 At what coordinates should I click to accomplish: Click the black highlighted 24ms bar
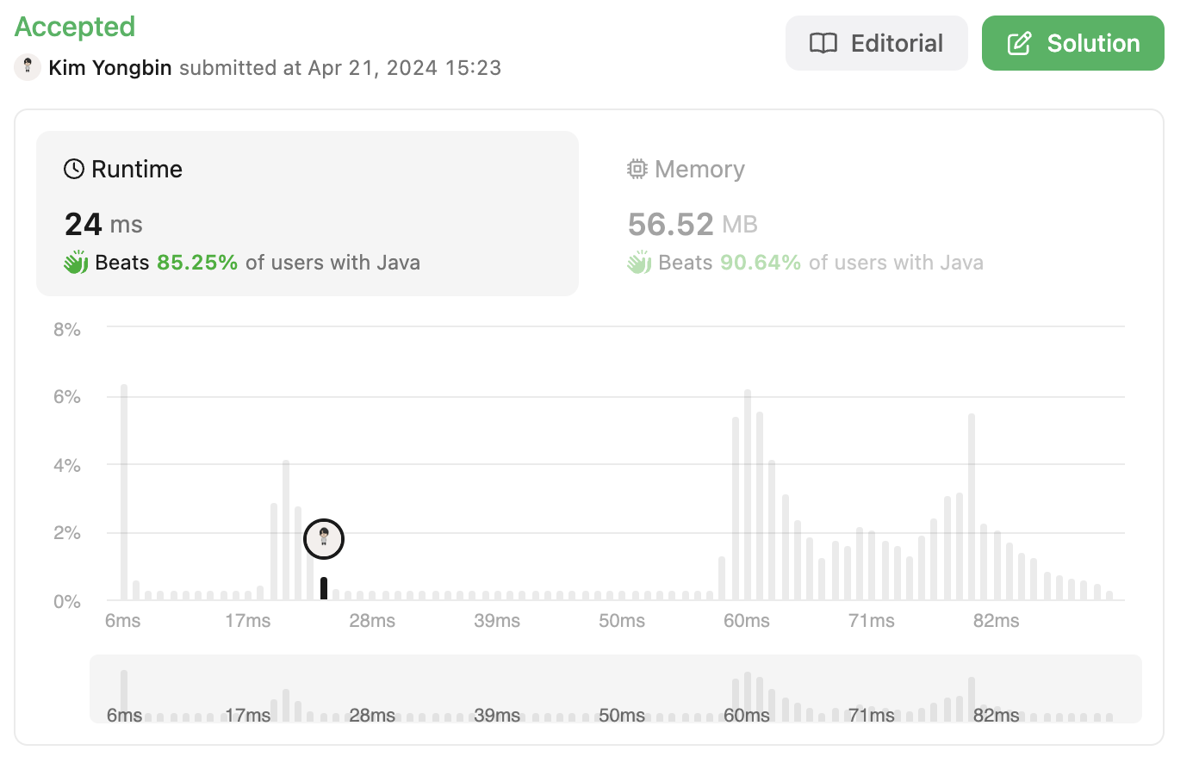coord(324,588)
